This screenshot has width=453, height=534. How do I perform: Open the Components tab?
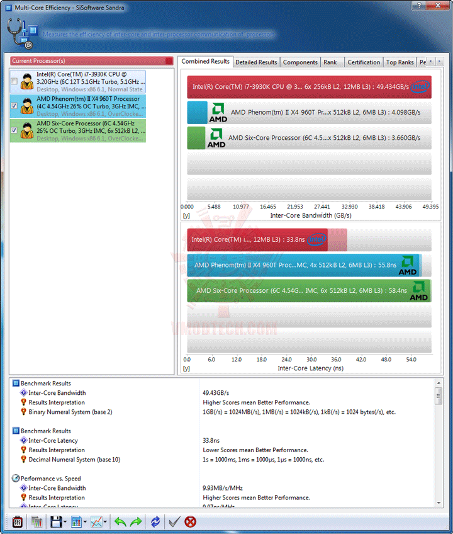tap(300, 62)
